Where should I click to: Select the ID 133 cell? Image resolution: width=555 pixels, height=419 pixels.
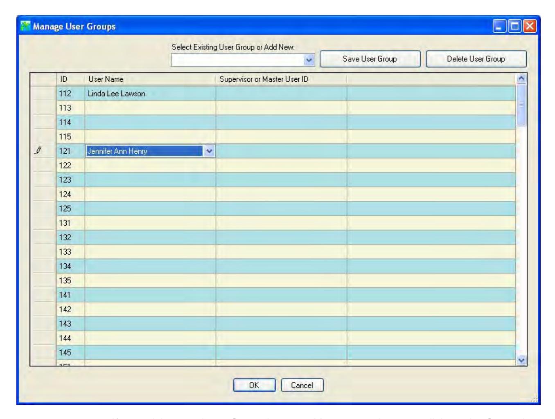[x=71, y=252]
